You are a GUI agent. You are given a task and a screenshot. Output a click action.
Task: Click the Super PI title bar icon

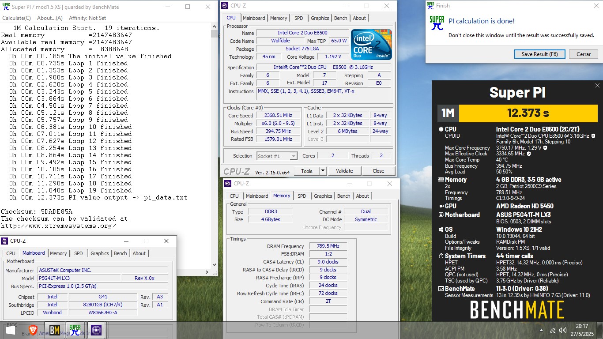point(6,7)
